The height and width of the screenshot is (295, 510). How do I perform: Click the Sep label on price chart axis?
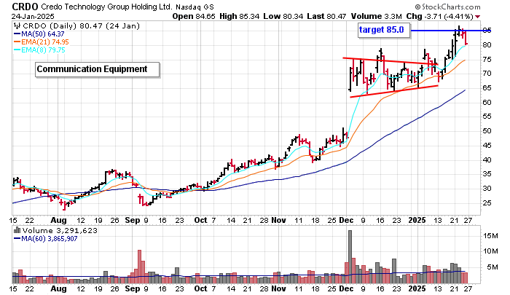coord(133,220)
